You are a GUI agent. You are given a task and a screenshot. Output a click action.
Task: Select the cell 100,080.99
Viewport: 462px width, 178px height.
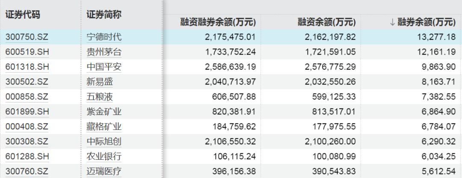point(334,156)
